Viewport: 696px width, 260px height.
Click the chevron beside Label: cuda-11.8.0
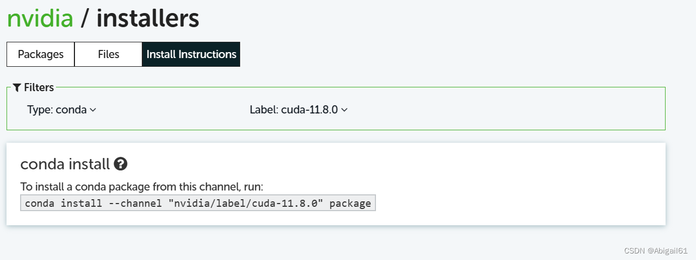point(344,110)
